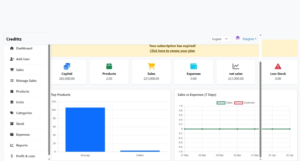
Task: Open the Reports menu item
Action: (22, 145)
